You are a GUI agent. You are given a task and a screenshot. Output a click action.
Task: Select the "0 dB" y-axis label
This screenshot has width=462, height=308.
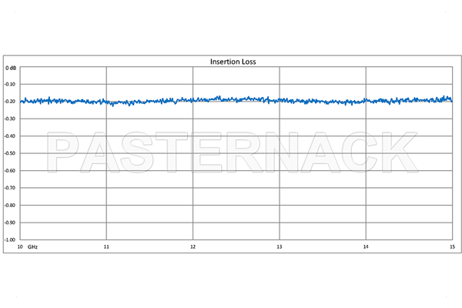click(11, 68)
